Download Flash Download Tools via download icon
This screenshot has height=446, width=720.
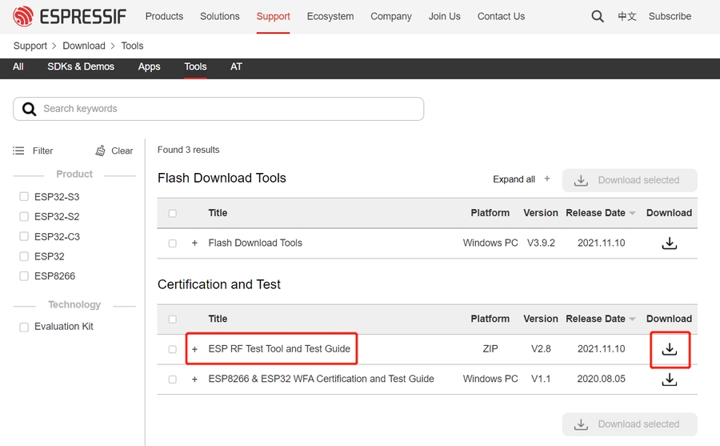(670, 243)
